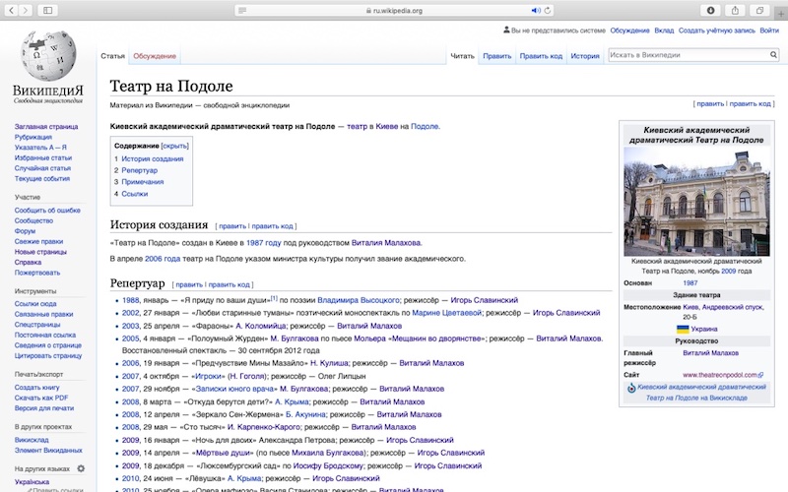Click Войти login link
This screenshot has width=788, height=492.
[769, 31]
